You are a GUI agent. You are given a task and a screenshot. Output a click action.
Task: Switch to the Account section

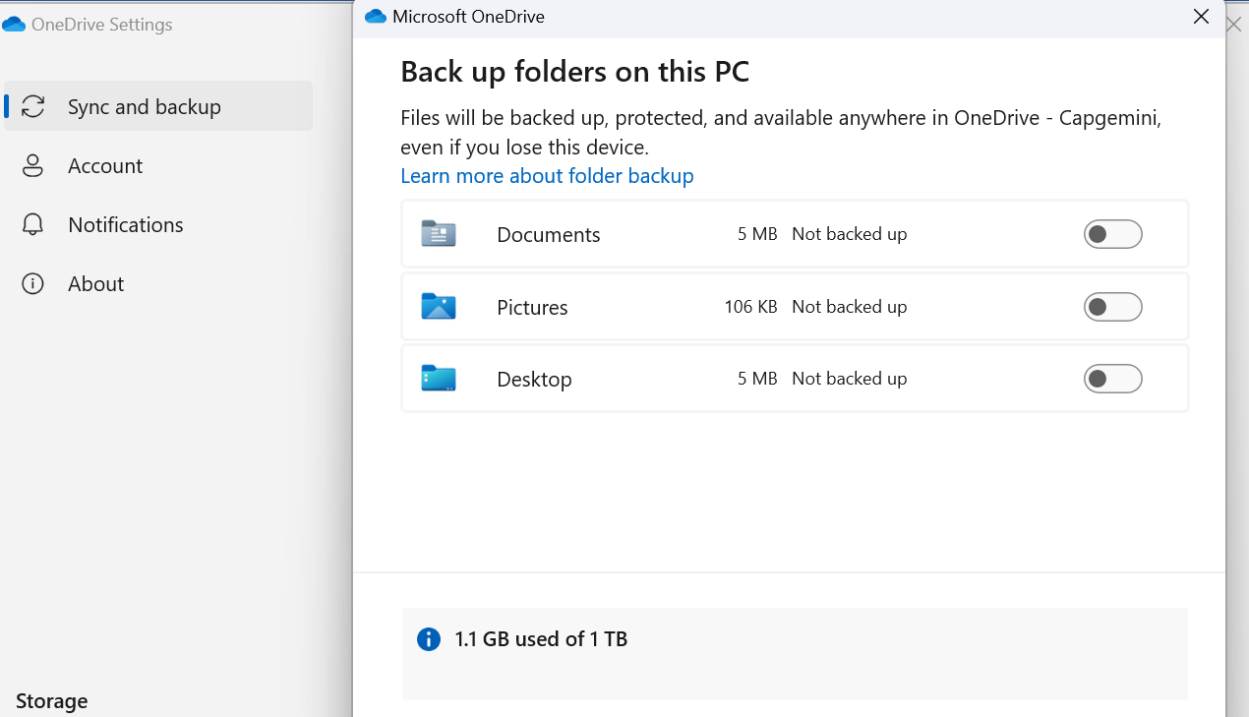coord(104,165)
